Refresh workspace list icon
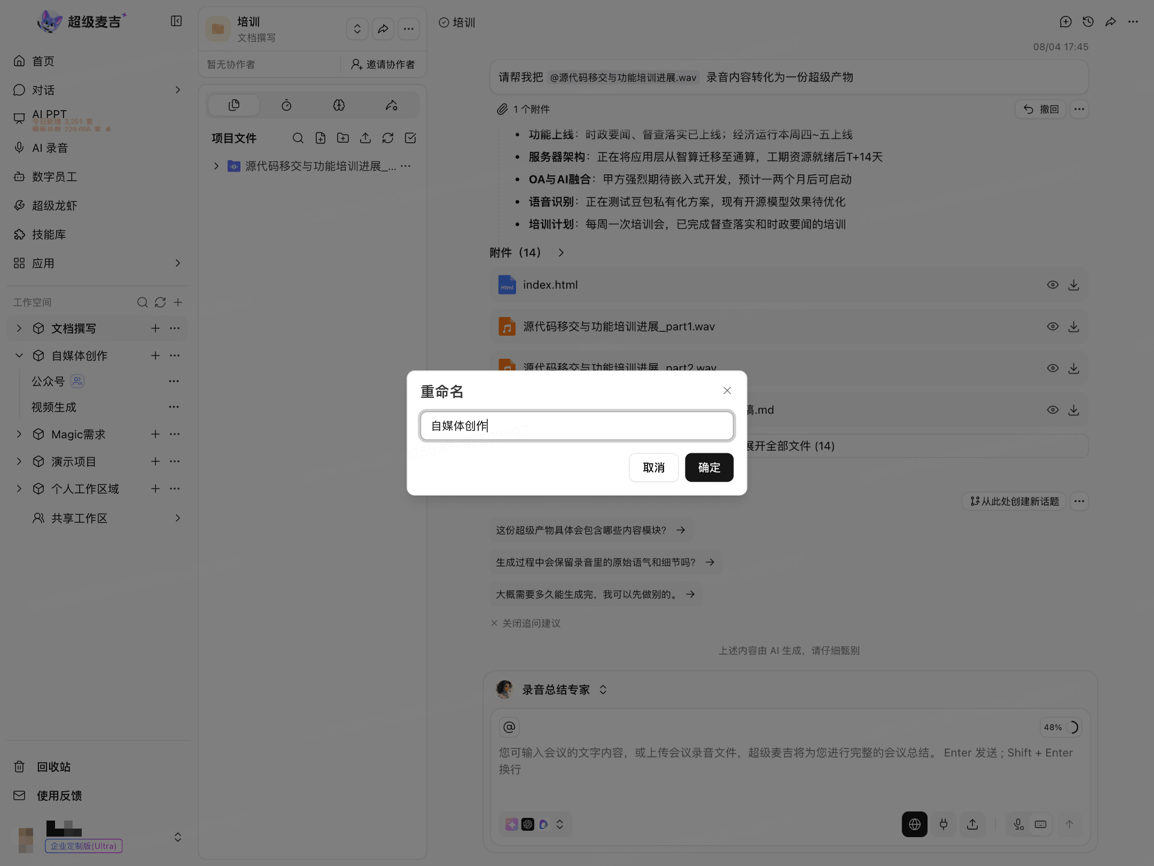Screen dimensions: 1154x866 (x=160, y=303)
